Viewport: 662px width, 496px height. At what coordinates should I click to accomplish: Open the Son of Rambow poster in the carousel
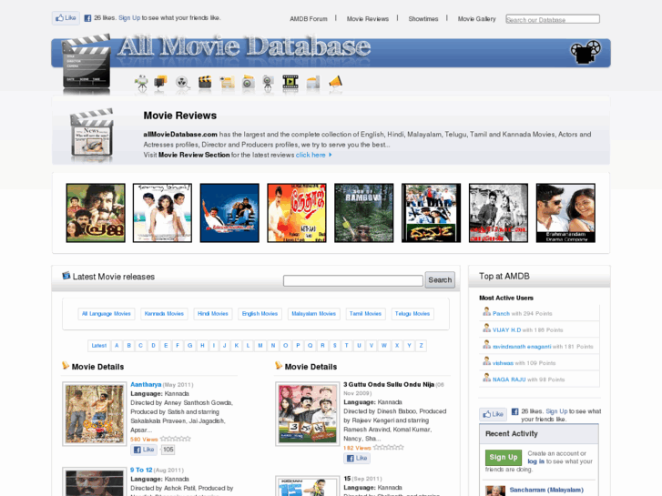click(x=364, y=213)
